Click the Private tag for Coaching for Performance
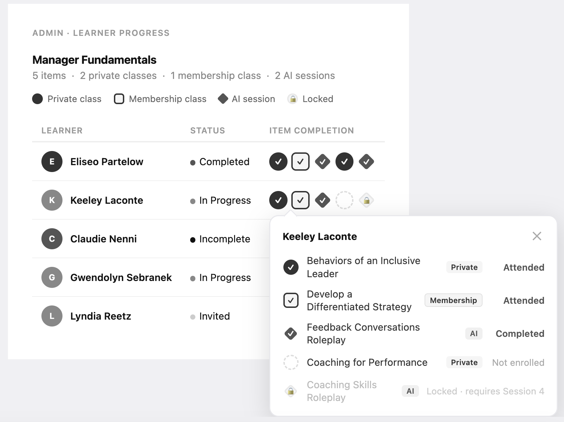Viewport: 564px width, 422px height. 464,362
